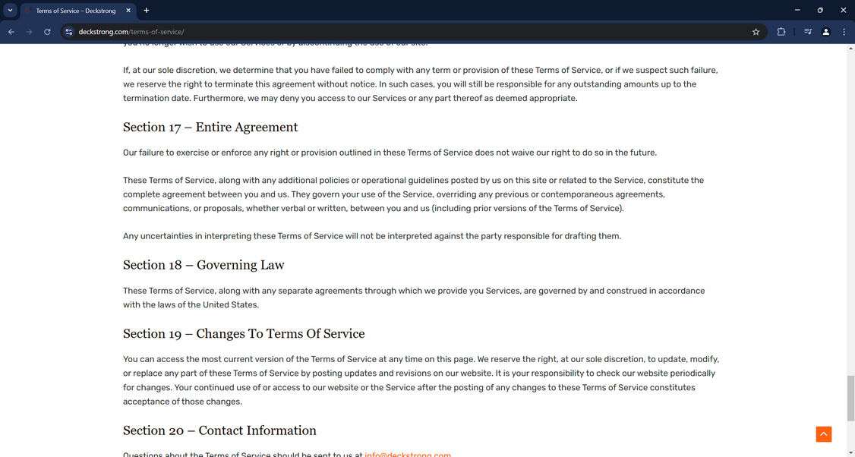
Task: Open the Chrome three-dot menu
Action: pyautogui.click(x=844, y=32)
